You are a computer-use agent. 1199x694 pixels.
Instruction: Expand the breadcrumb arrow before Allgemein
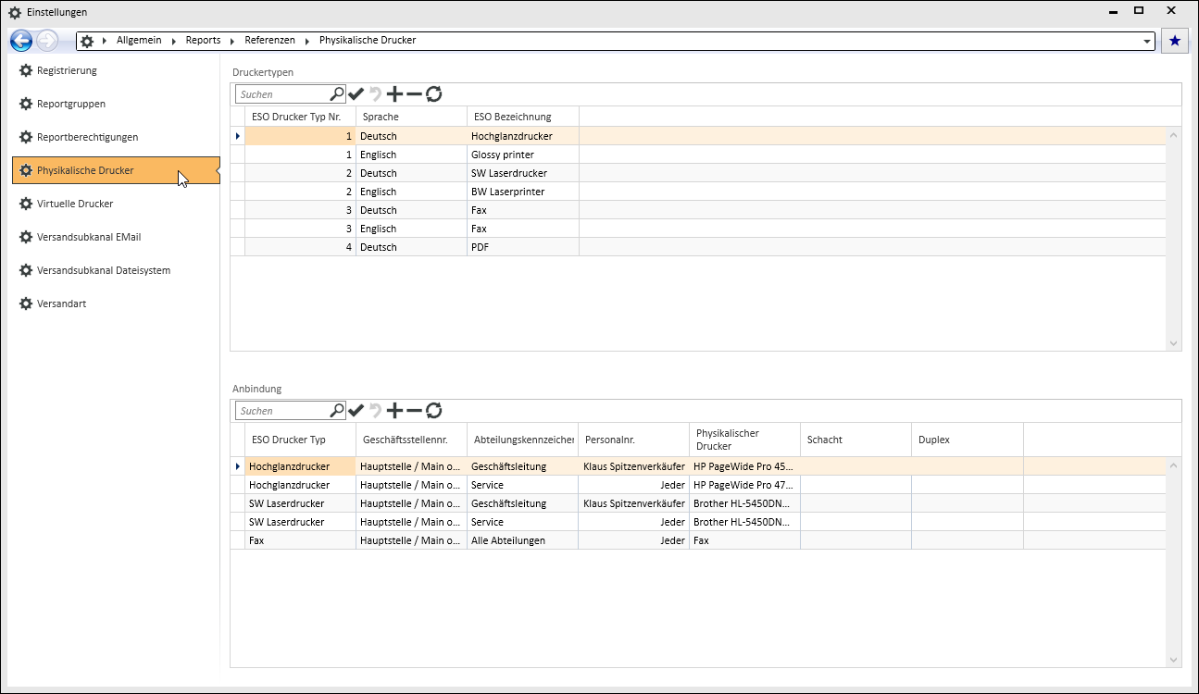point(106,41)
